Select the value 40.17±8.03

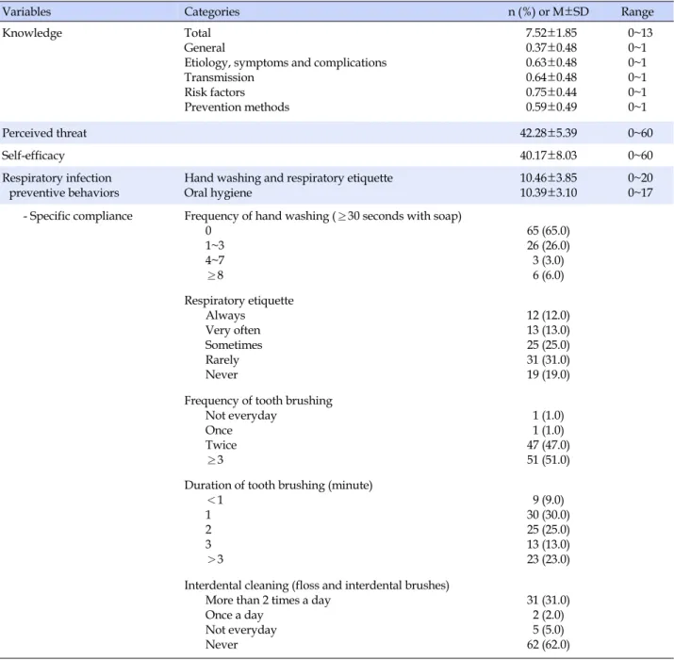tap(549, 156)
